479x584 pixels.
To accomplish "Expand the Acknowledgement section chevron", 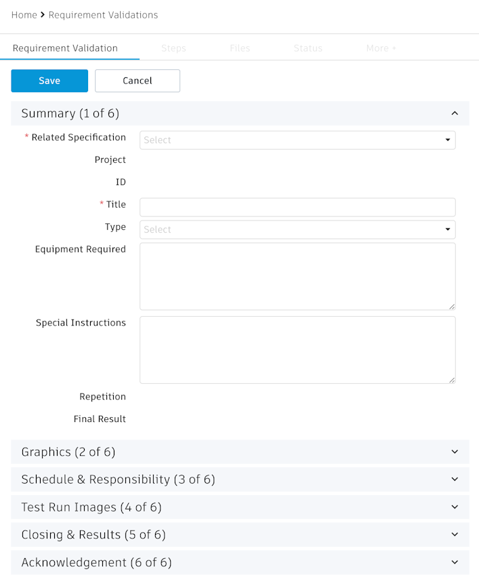I will [455, 562].
